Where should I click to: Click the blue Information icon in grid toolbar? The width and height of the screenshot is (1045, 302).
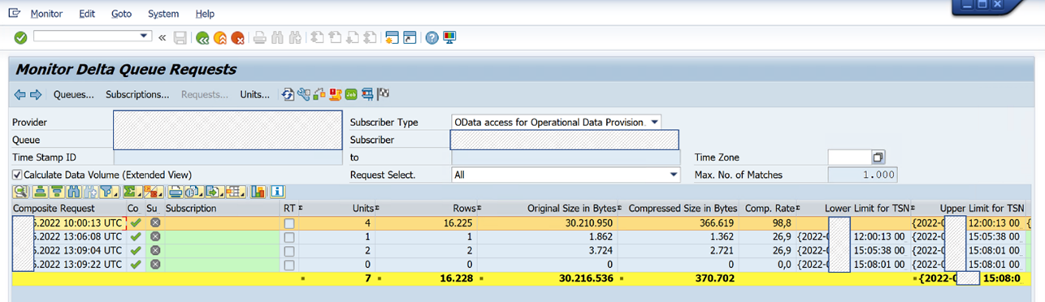click(277, 192)
